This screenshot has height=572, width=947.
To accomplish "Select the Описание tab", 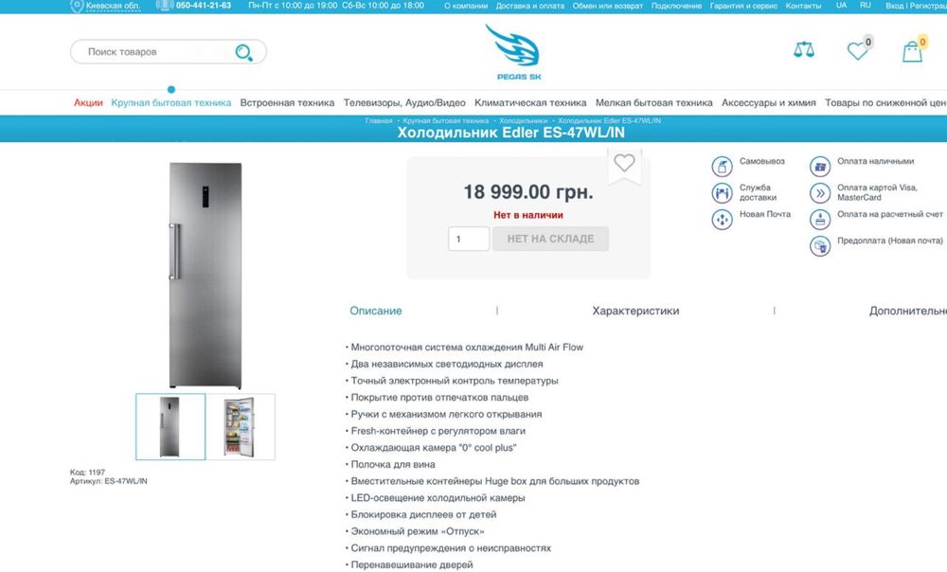I will (376, 311).
